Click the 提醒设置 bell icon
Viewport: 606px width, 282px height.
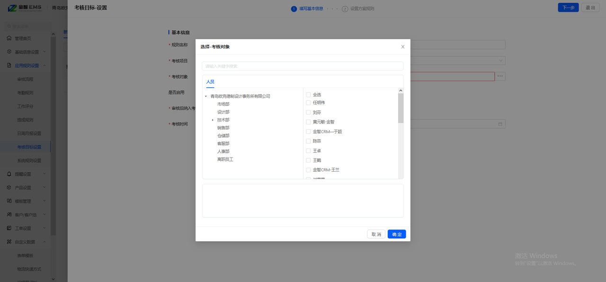9,174
